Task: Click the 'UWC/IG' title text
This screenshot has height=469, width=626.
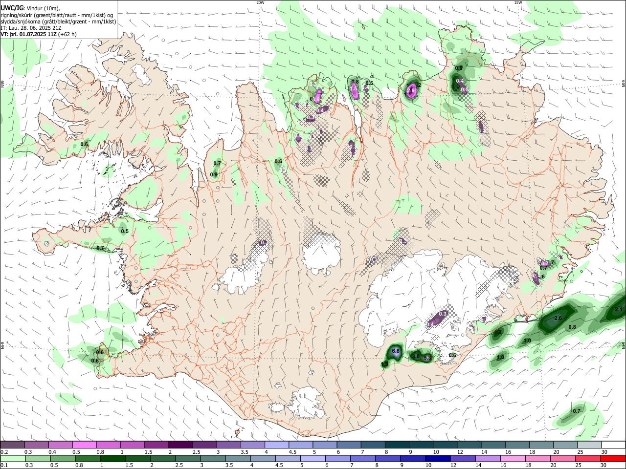Action: 12,8
